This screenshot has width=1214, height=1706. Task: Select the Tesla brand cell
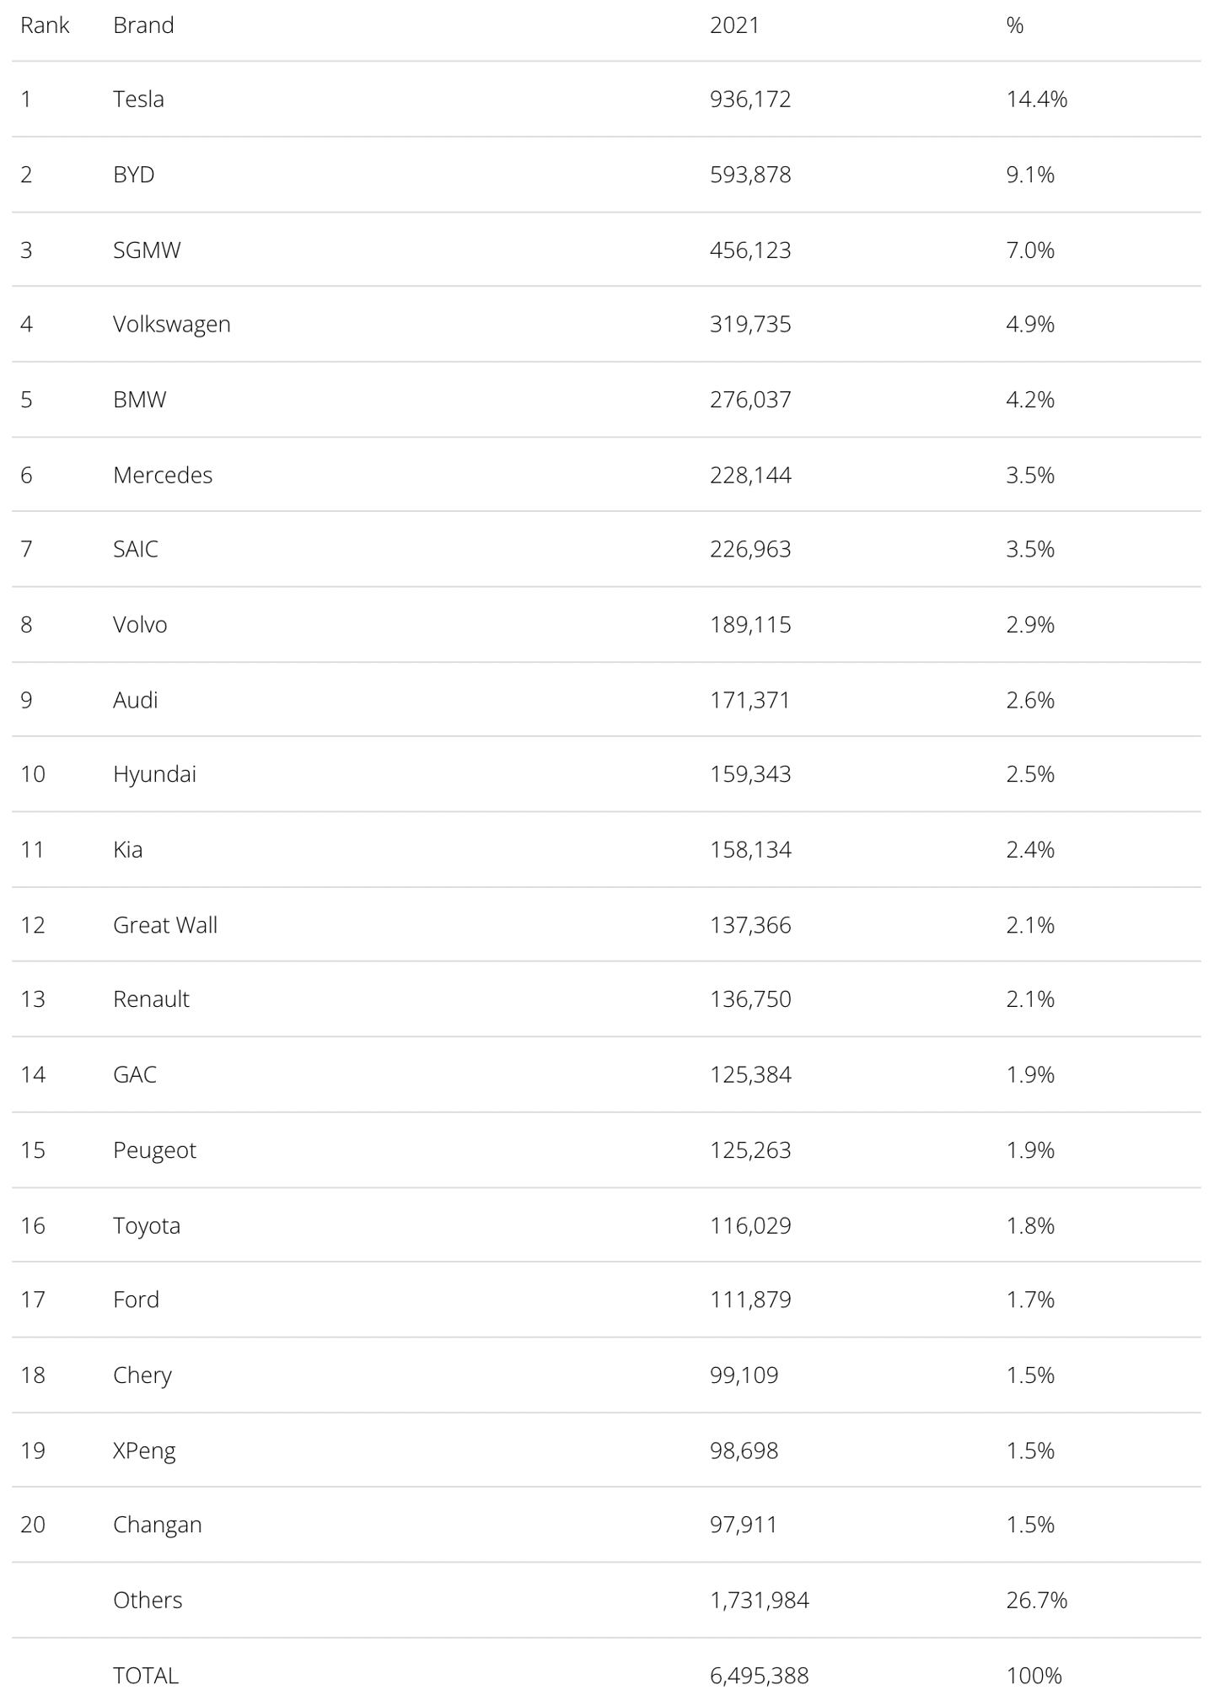coord(138,100)
